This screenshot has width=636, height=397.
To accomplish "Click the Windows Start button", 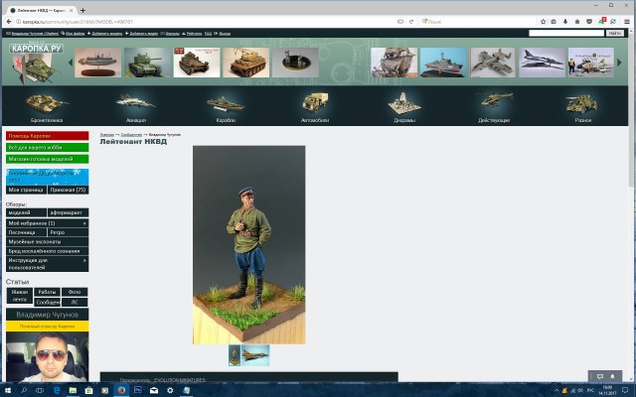I will pyautogui.click(x=8, y=390).
